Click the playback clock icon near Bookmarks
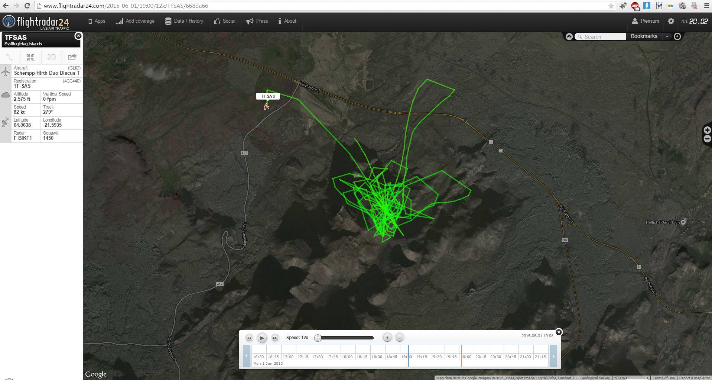 click(x=677, y=36)
